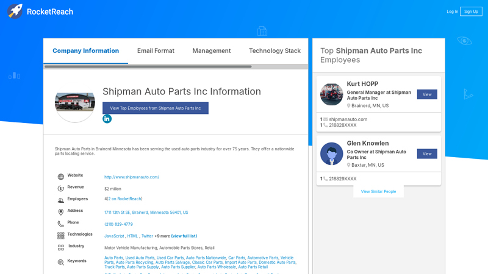488x274 pixels.
Task: Click the RocketReach rocket logo
Action: (15, 11)
